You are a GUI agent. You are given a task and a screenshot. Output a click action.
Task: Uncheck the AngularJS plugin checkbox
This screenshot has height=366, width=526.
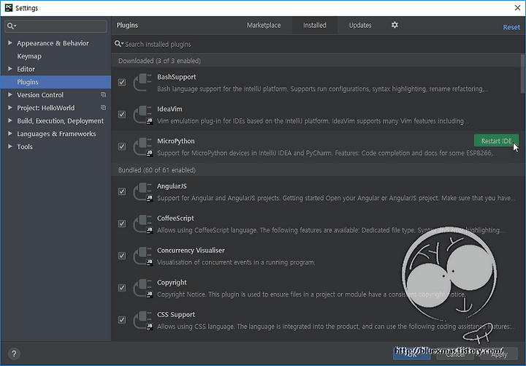(x=122, y=191)
